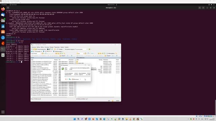Select the VMware-ESXi-8.0.1 iso file
This screenshot has width=216, height=121.
(x=42, y=93)
